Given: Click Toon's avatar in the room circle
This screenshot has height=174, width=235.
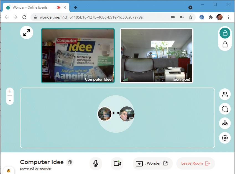Looking at the screenshot, I should [x=127, y=114].
